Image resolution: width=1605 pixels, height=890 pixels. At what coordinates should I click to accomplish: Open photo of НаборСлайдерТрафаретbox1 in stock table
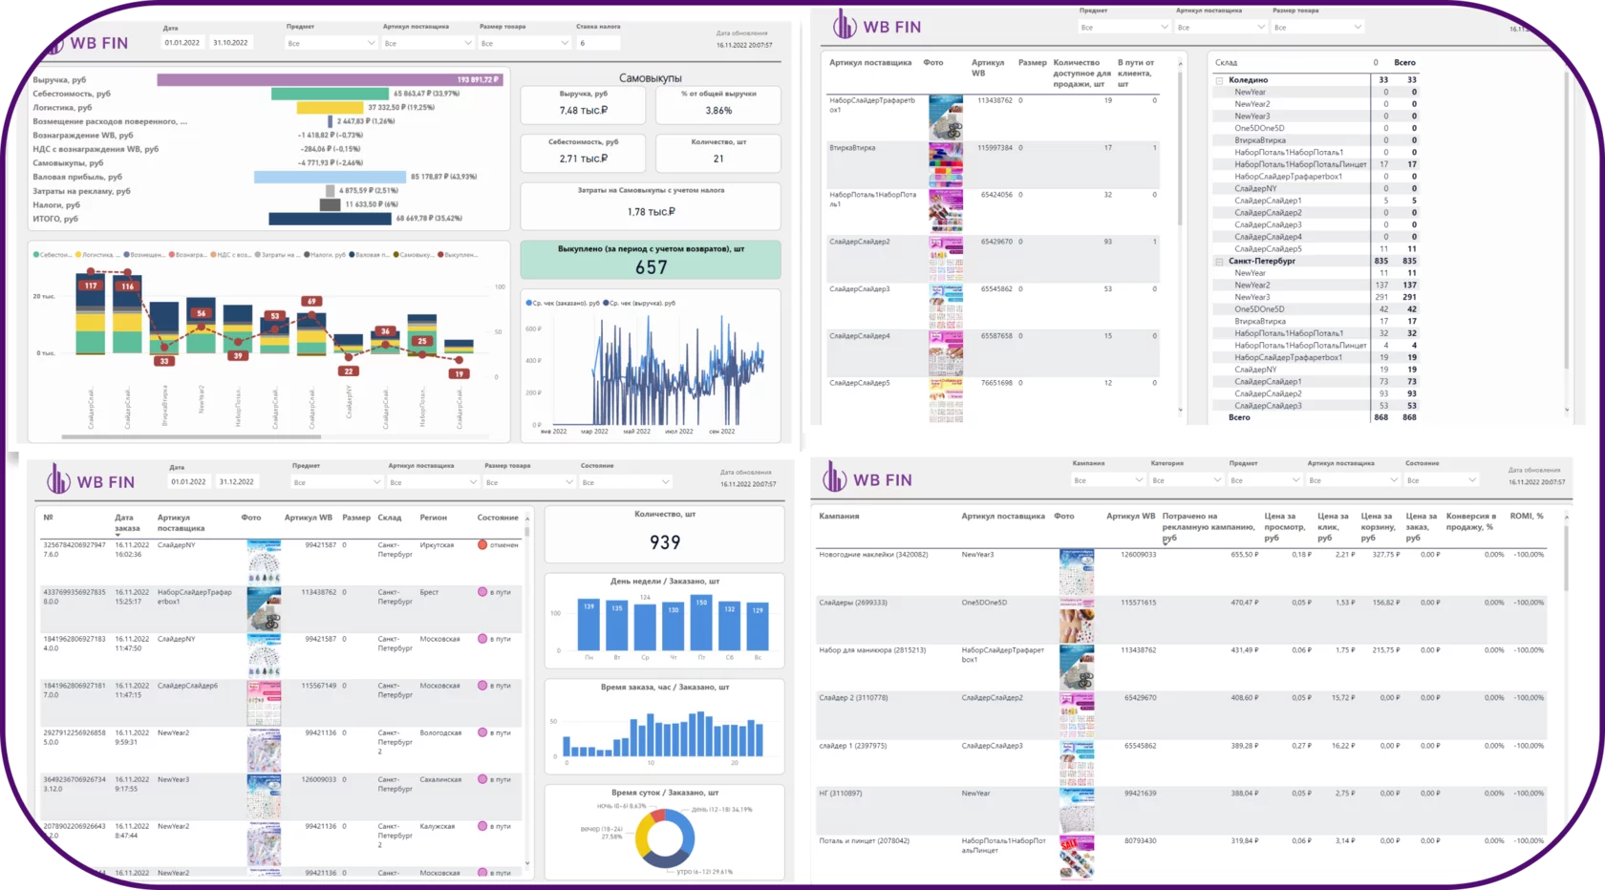coord(946,117)
